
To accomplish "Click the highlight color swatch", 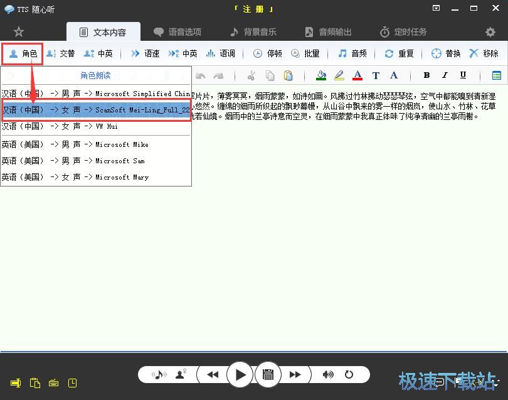I will pyautogui.click(x=339, y=75).
